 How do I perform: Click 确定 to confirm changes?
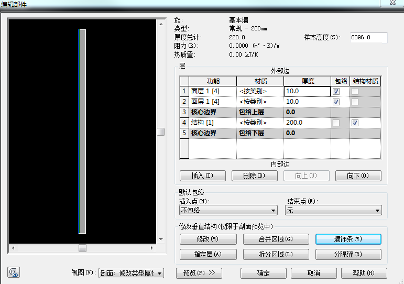click(x=263, y=273)
